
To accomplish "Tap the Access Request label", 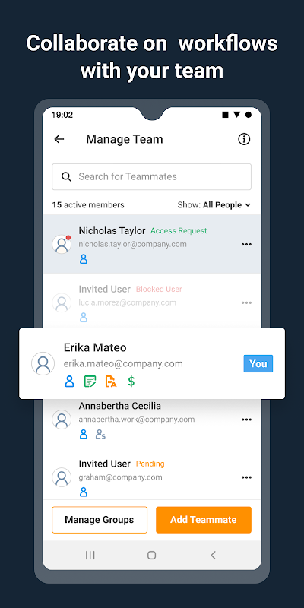I will 179,231.
